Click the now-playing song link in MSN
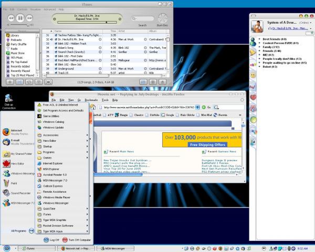The width and height of the screenshot is (315, 252). coord(290,28)
